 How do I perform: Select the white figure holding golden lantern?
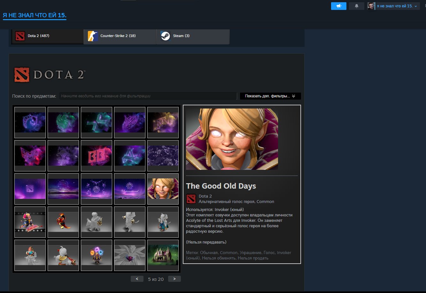(x=97, y=222)
